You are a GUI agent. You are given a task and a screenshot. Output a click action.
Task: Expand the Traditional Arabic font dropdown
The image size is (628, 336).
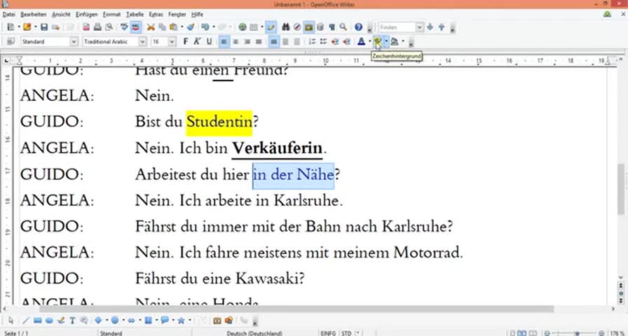click(x=142, y=41)
